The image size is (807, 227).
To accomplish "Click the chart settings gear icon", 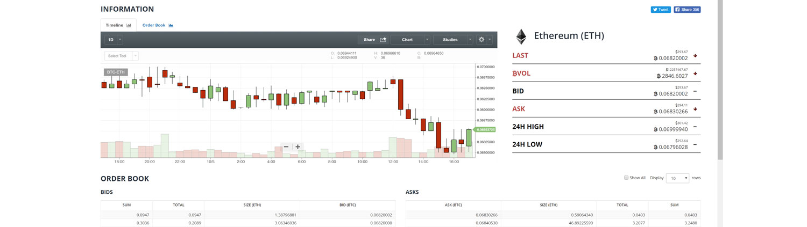I will click(482, 40).
